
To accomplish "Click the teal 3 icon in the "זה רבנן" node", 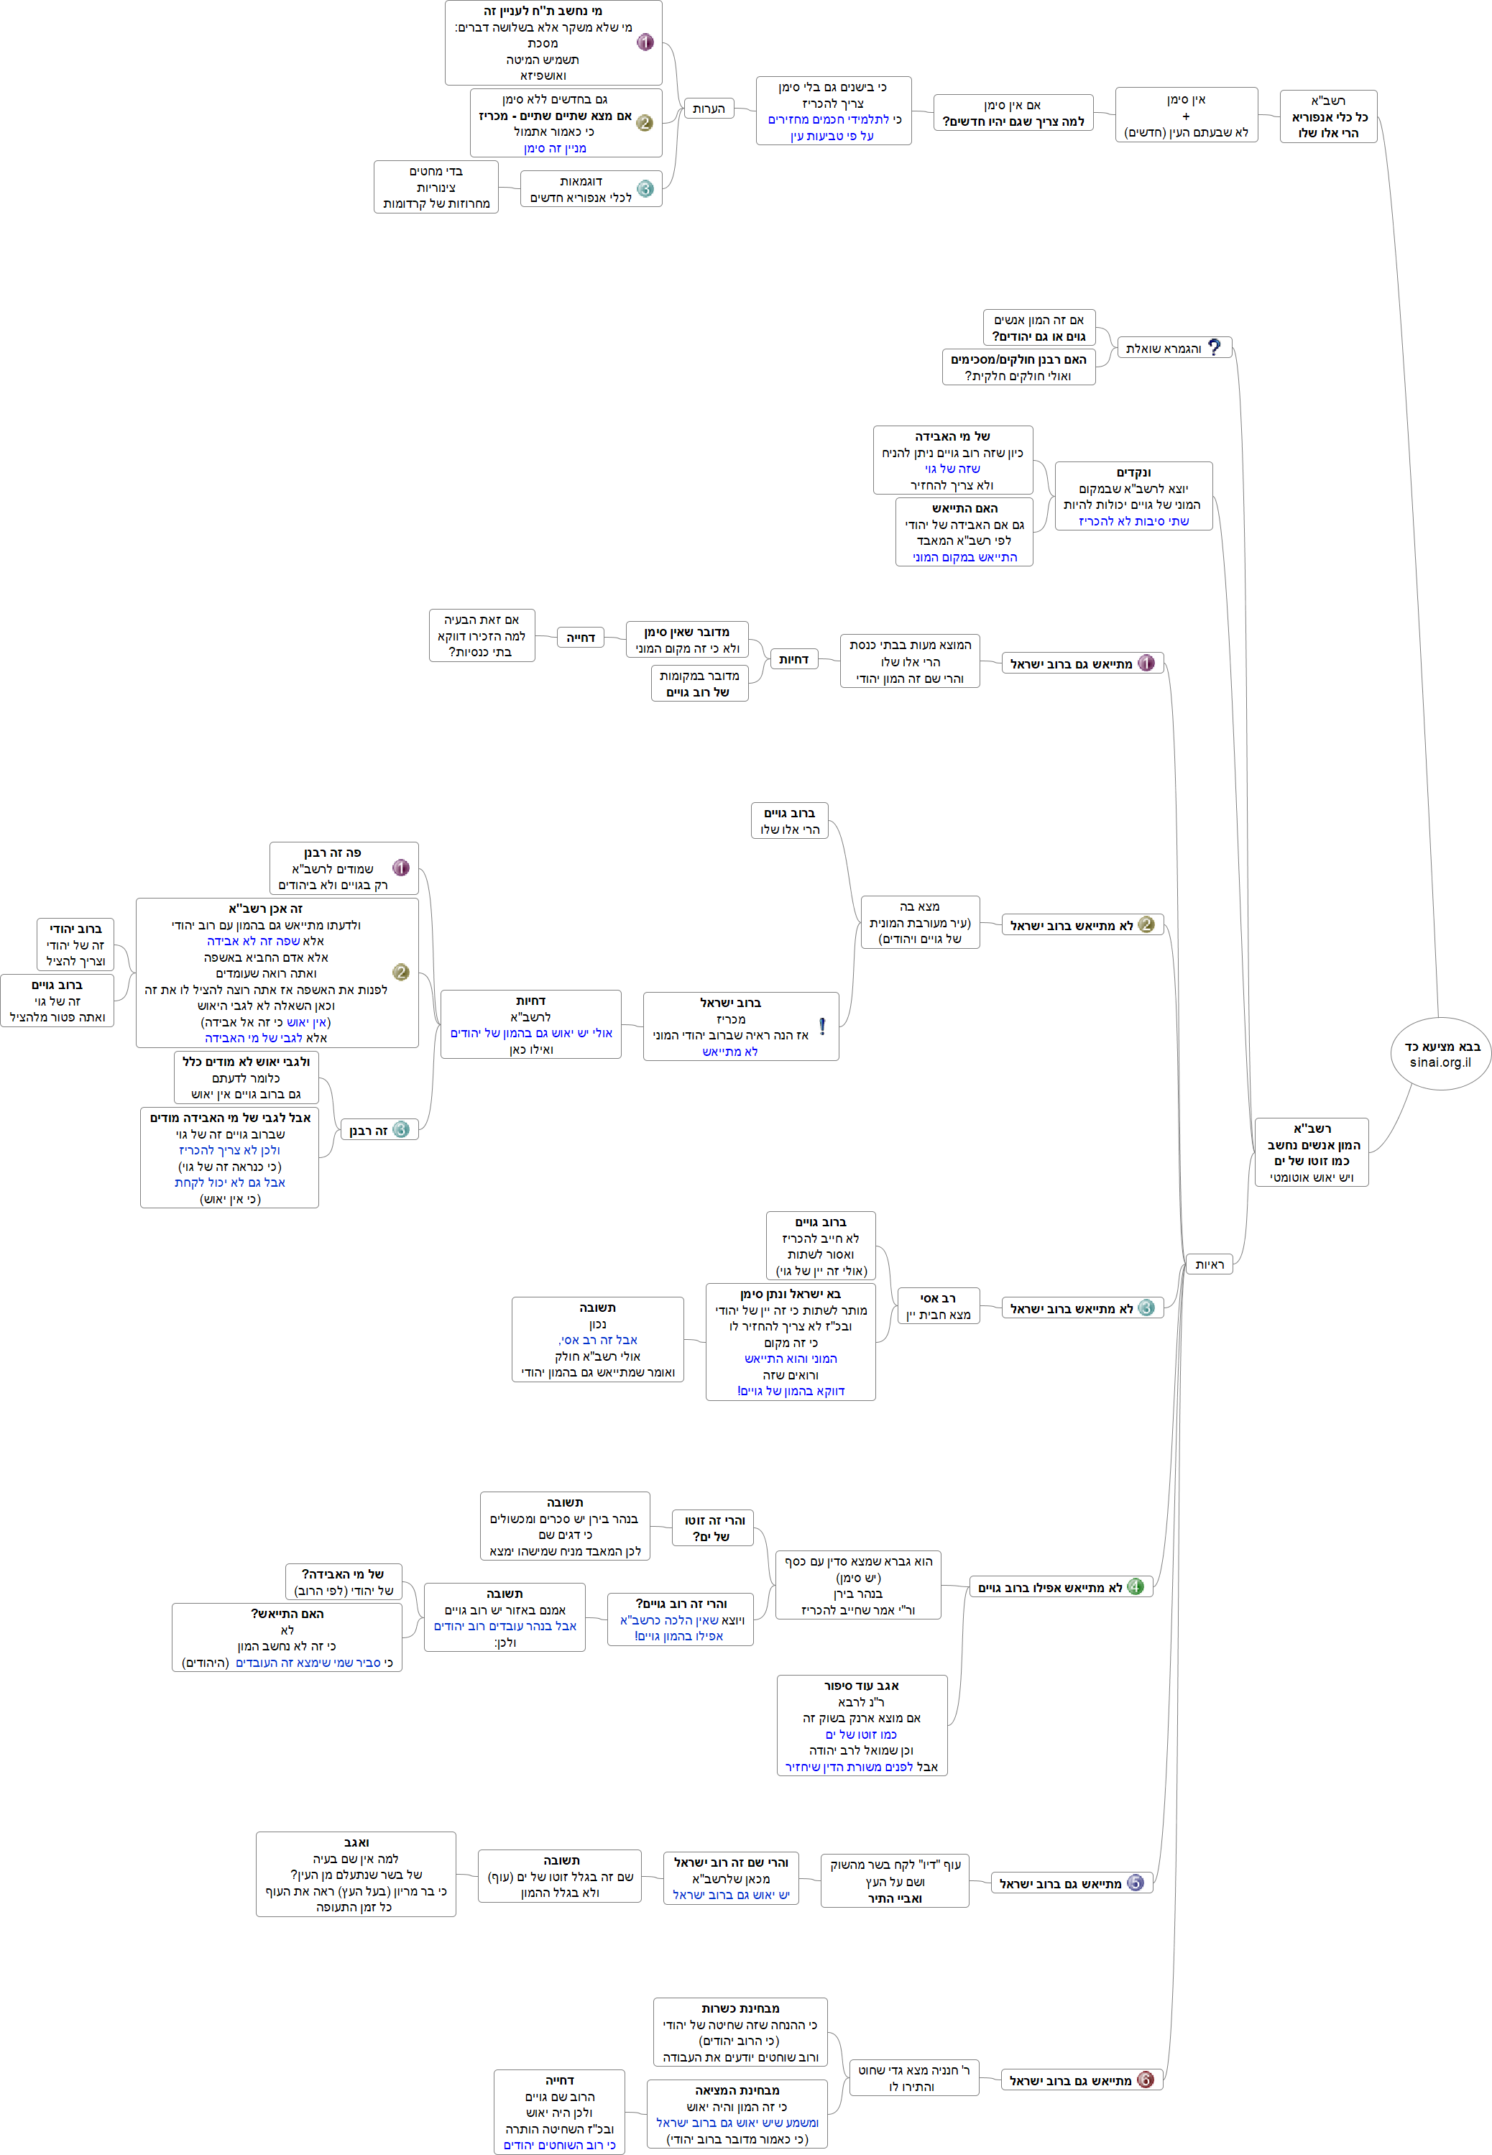I will coord(401,1129).
